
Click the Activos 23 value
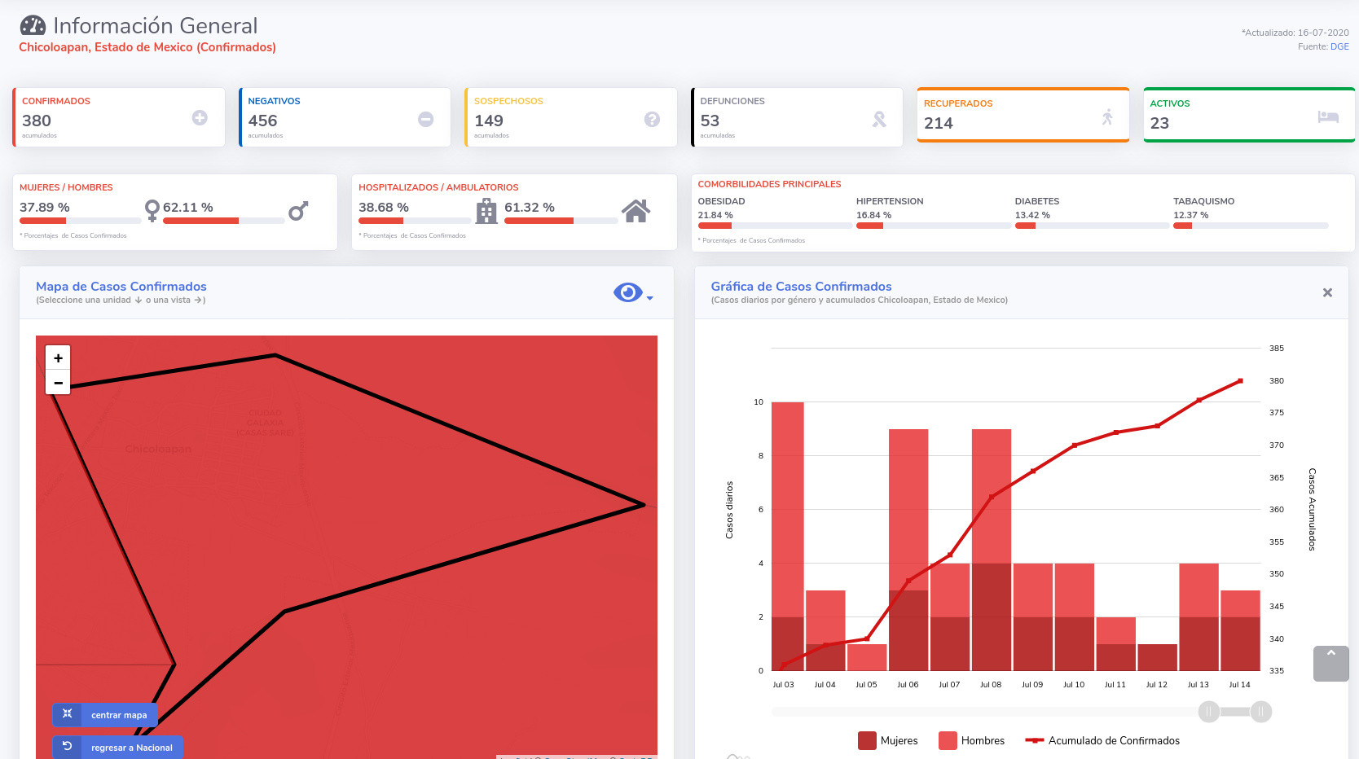click(x=1159, y=123)
